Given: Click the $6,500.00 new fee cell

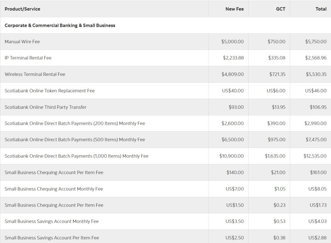Looking at the screenshot, I should point(232,139).
